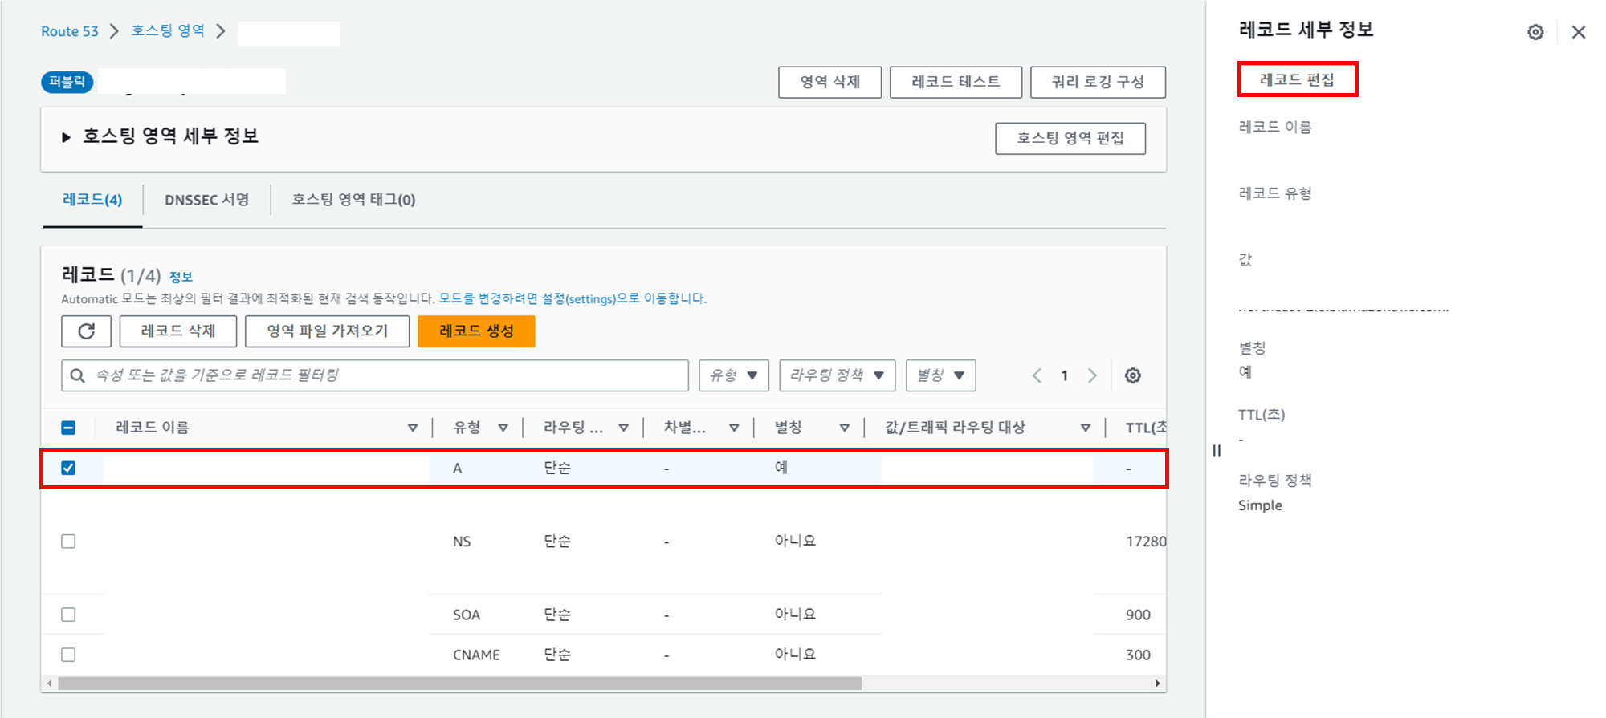Switch to 레코드(4) tab
This screenshot has height=718, width=1606.
pos(92,200)
